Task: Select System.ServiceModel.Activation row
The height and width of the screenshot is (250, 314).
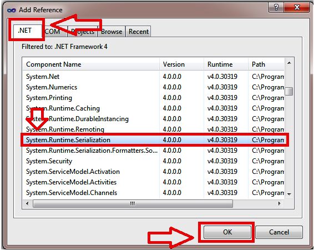Action: pos(154,172)
